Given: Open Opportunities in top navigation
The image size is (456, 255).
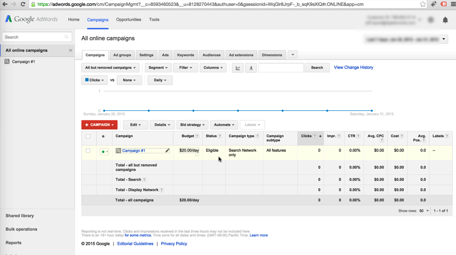Looking at the screenshot, I should coord(129,20).
